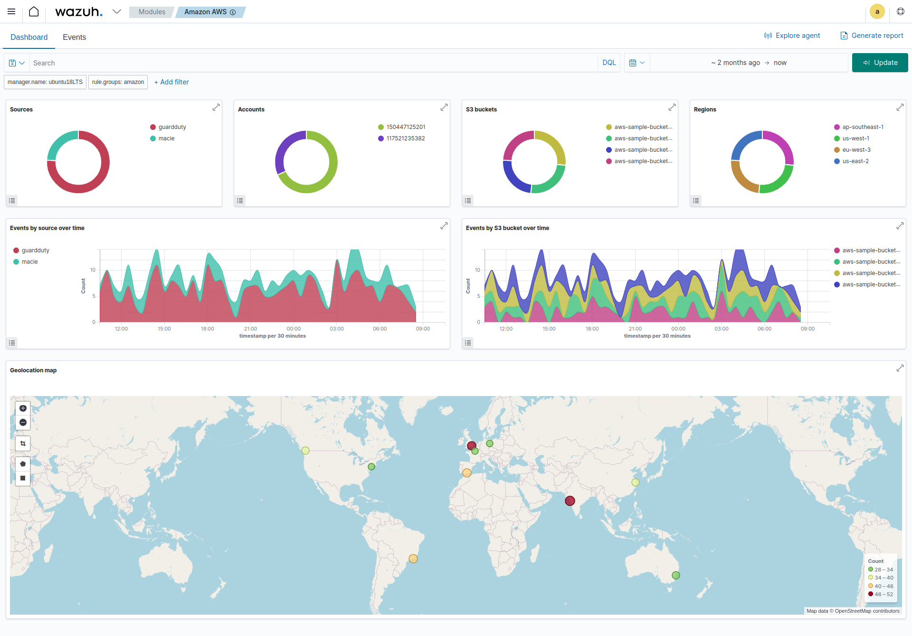Open the help lifebuoy icon
Viewport: 912px width, 636px height.
tap(900, 11)
